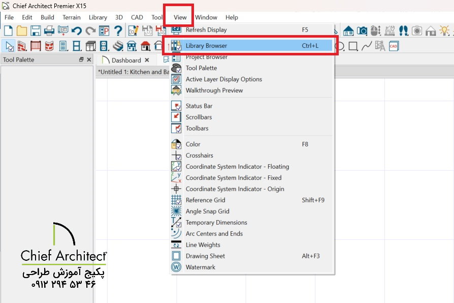The height and width of the screenshot is (303, 454).
Task: Toggle Scrollbars display in View menu
Action: [252, 117]
